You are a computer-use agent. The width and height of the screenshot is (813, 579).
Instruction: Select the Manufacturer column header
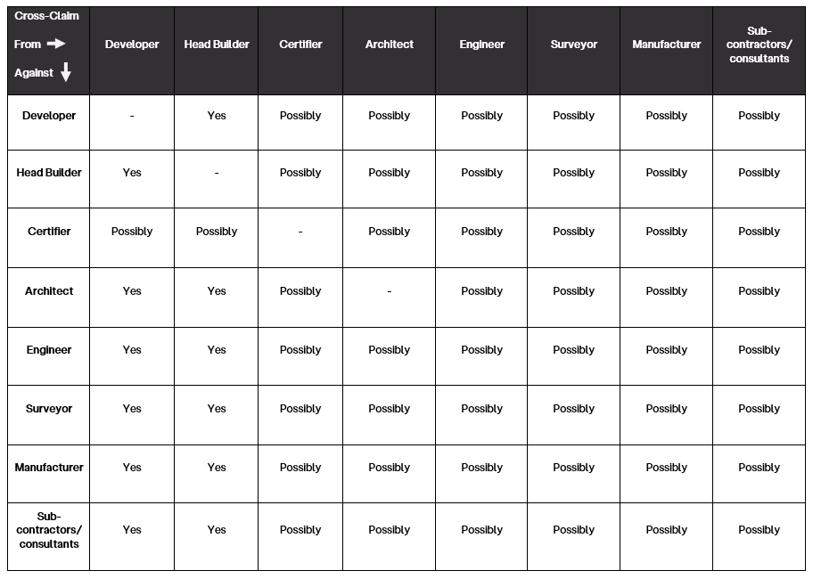[x=667, y=45]
